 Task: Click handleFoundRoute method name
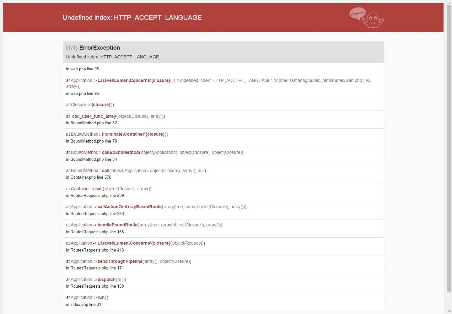(x=117, y=225)
